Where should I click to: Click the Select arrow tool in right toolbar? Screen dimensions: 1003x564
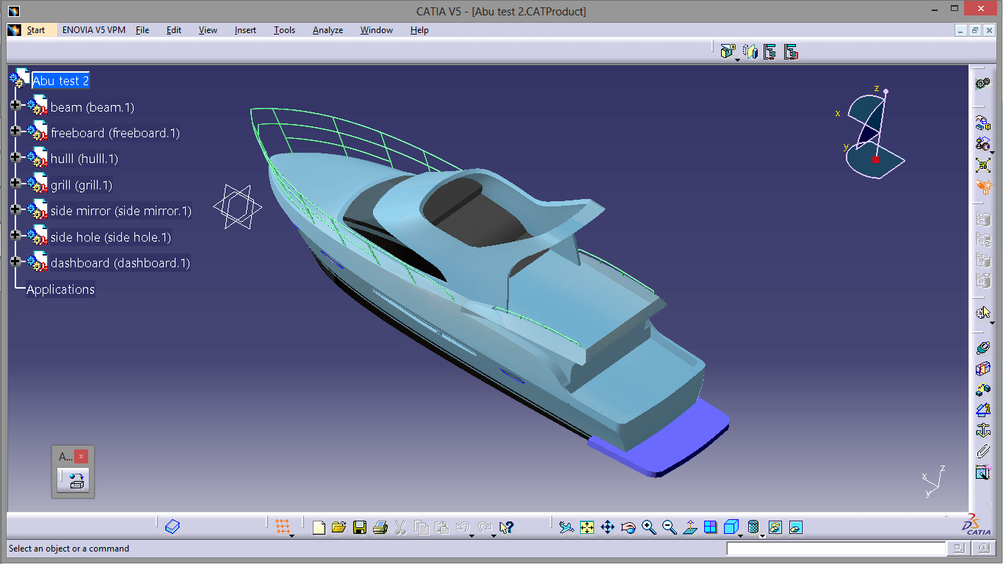click(983, 313)
